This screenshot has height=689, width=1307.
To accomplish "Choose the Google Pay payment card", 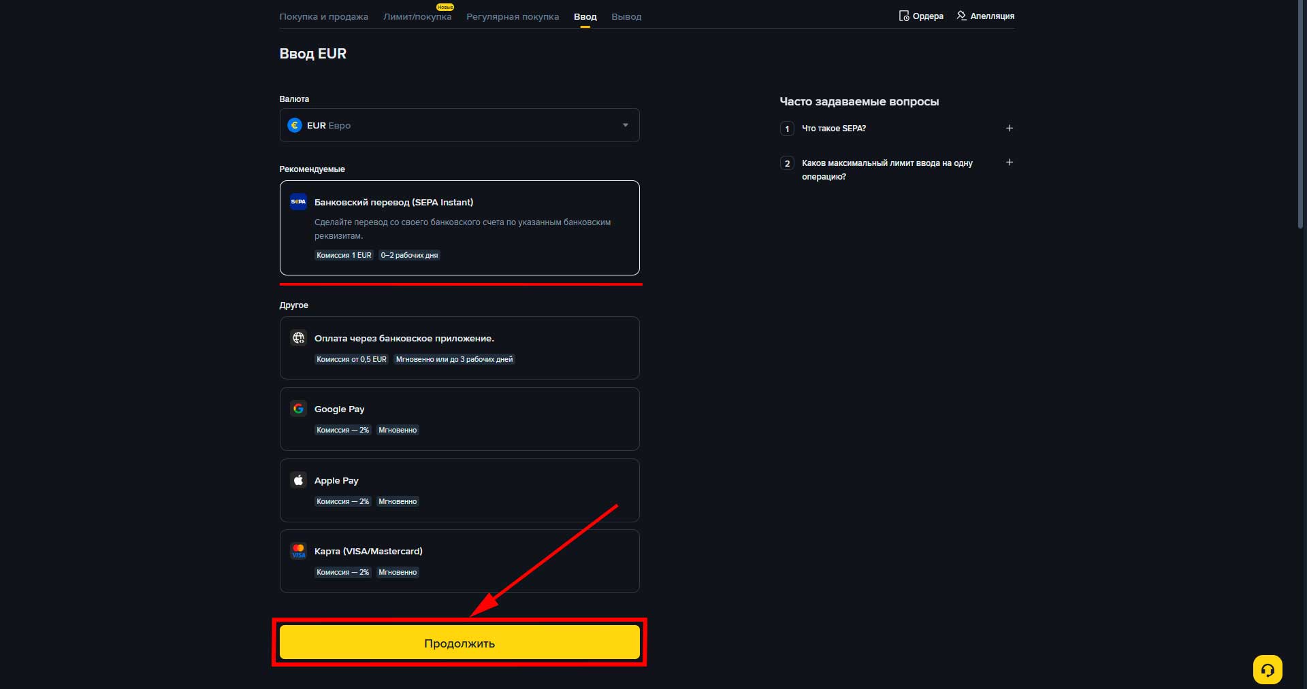I will [459, 419].
